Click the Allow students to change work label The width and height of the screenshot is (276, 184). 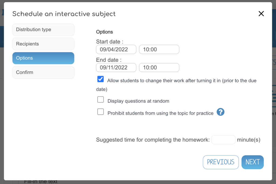[176, 85]
